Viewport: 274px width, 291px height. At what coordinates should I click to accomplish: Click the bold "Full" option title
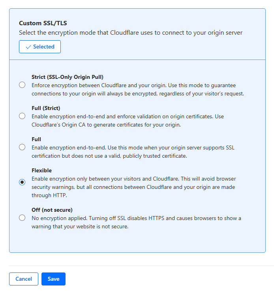click(x=36, y=139)
